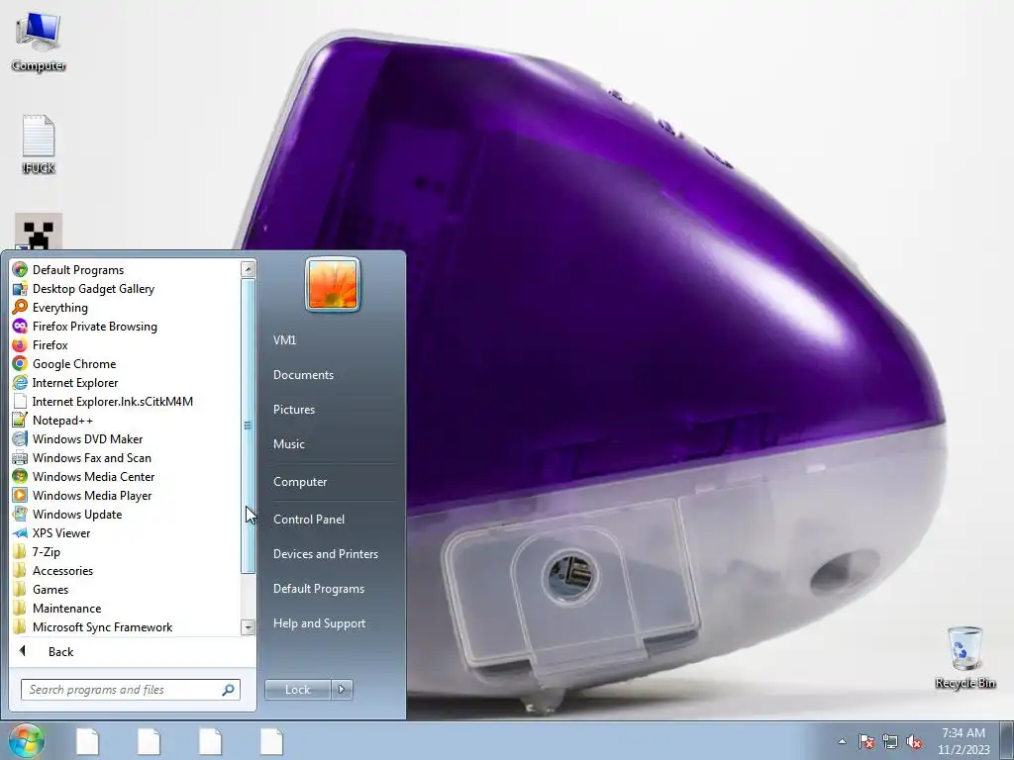This screenshot has width=1014, height=760.
Task: Launch Firefox Private Browsing
Action: [x=94, y=327]
